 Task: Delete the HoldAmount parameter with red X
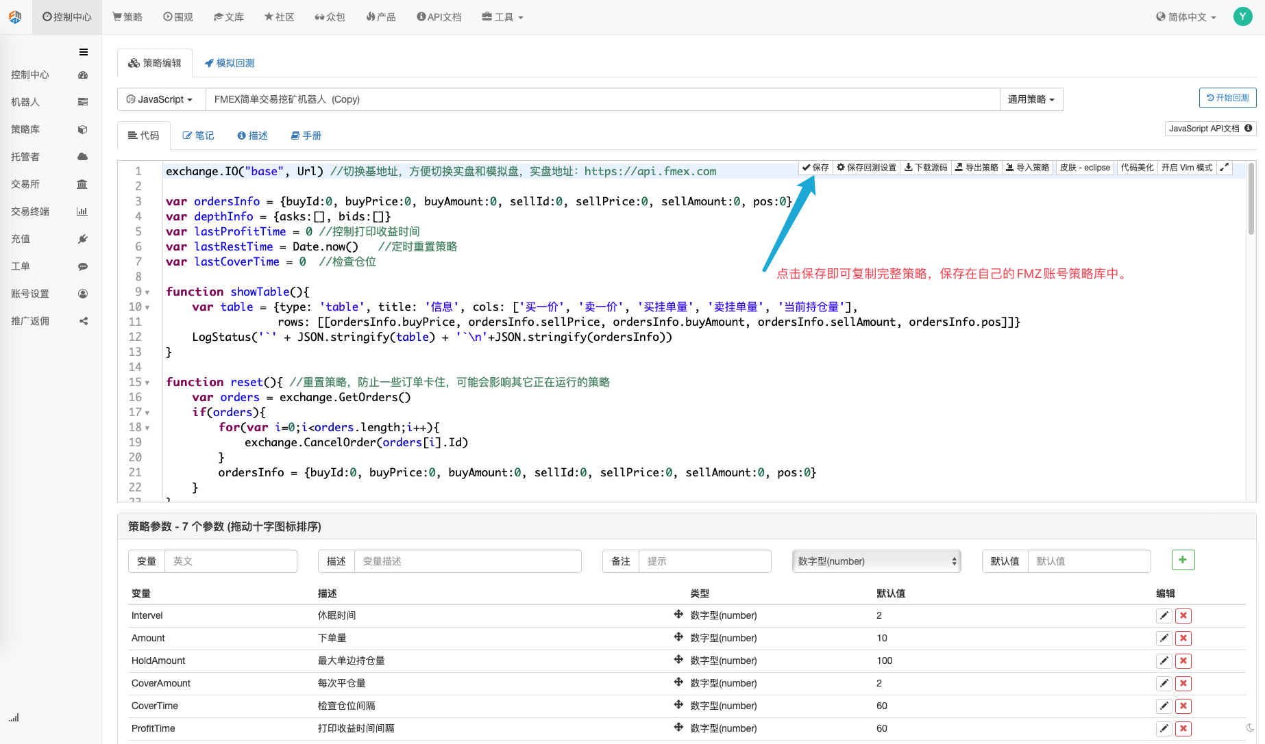(1183, 660)
